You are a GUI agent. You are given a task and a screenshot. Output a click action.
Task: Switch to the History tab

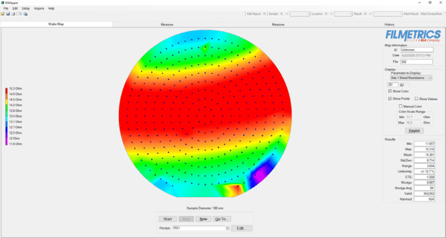pos(389,24)
